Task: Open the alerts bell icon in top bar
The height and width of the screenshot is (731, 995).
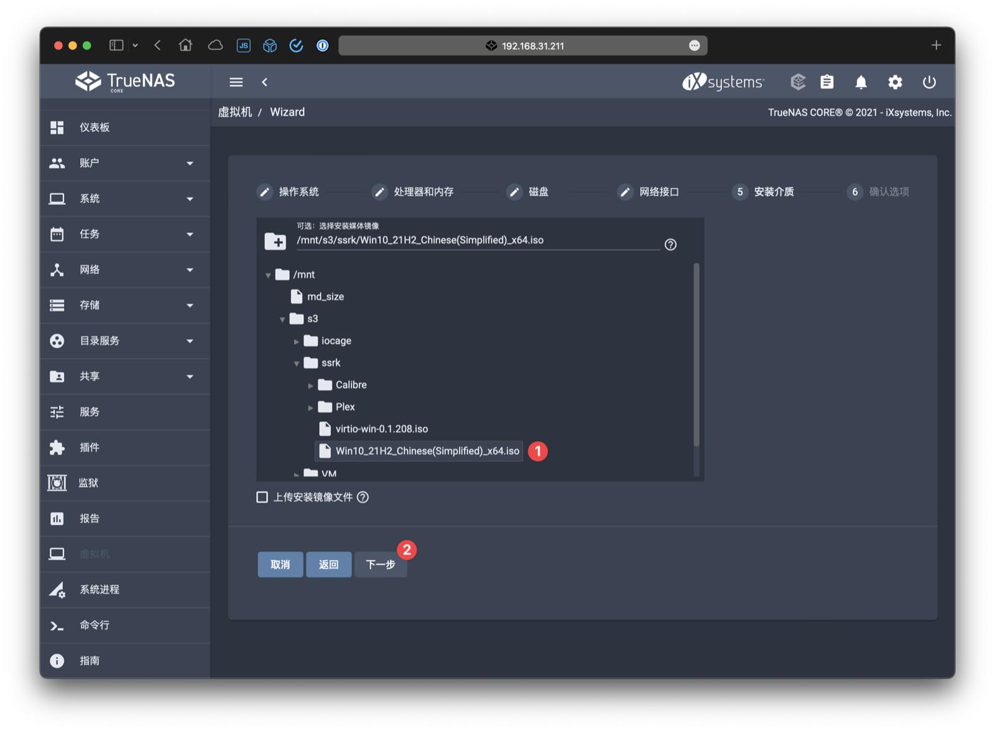Action: pyautogui.click(x=861, y=81)
